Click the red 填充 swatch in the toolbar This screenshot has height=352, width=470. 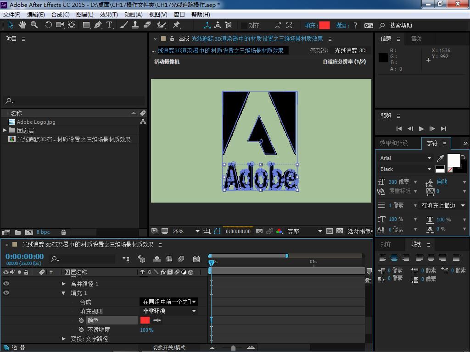(325, 26)
